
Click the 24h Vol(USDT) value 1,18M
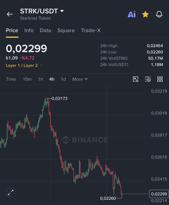point(157,65)
